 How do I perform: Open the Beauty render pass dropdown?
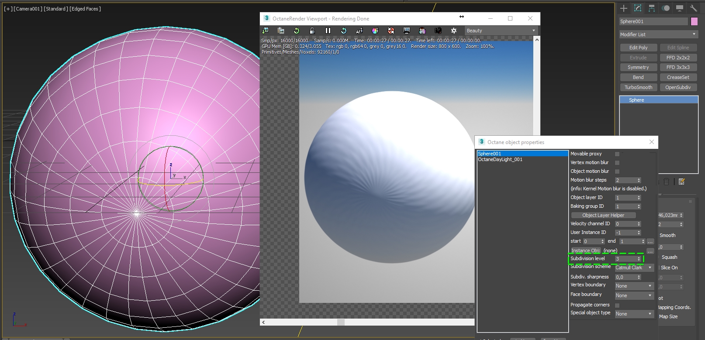click(501, 31)
